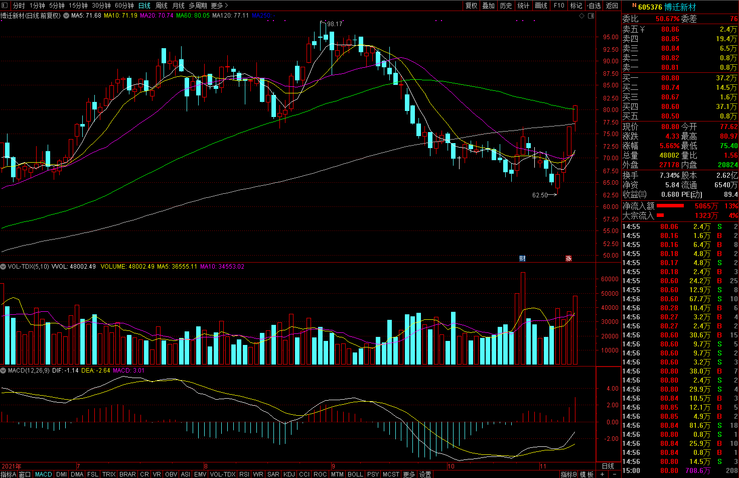Viewport: 739px width, 478px height.
Task: Select the CCI indicator tab
Action: tap(305, 474)
